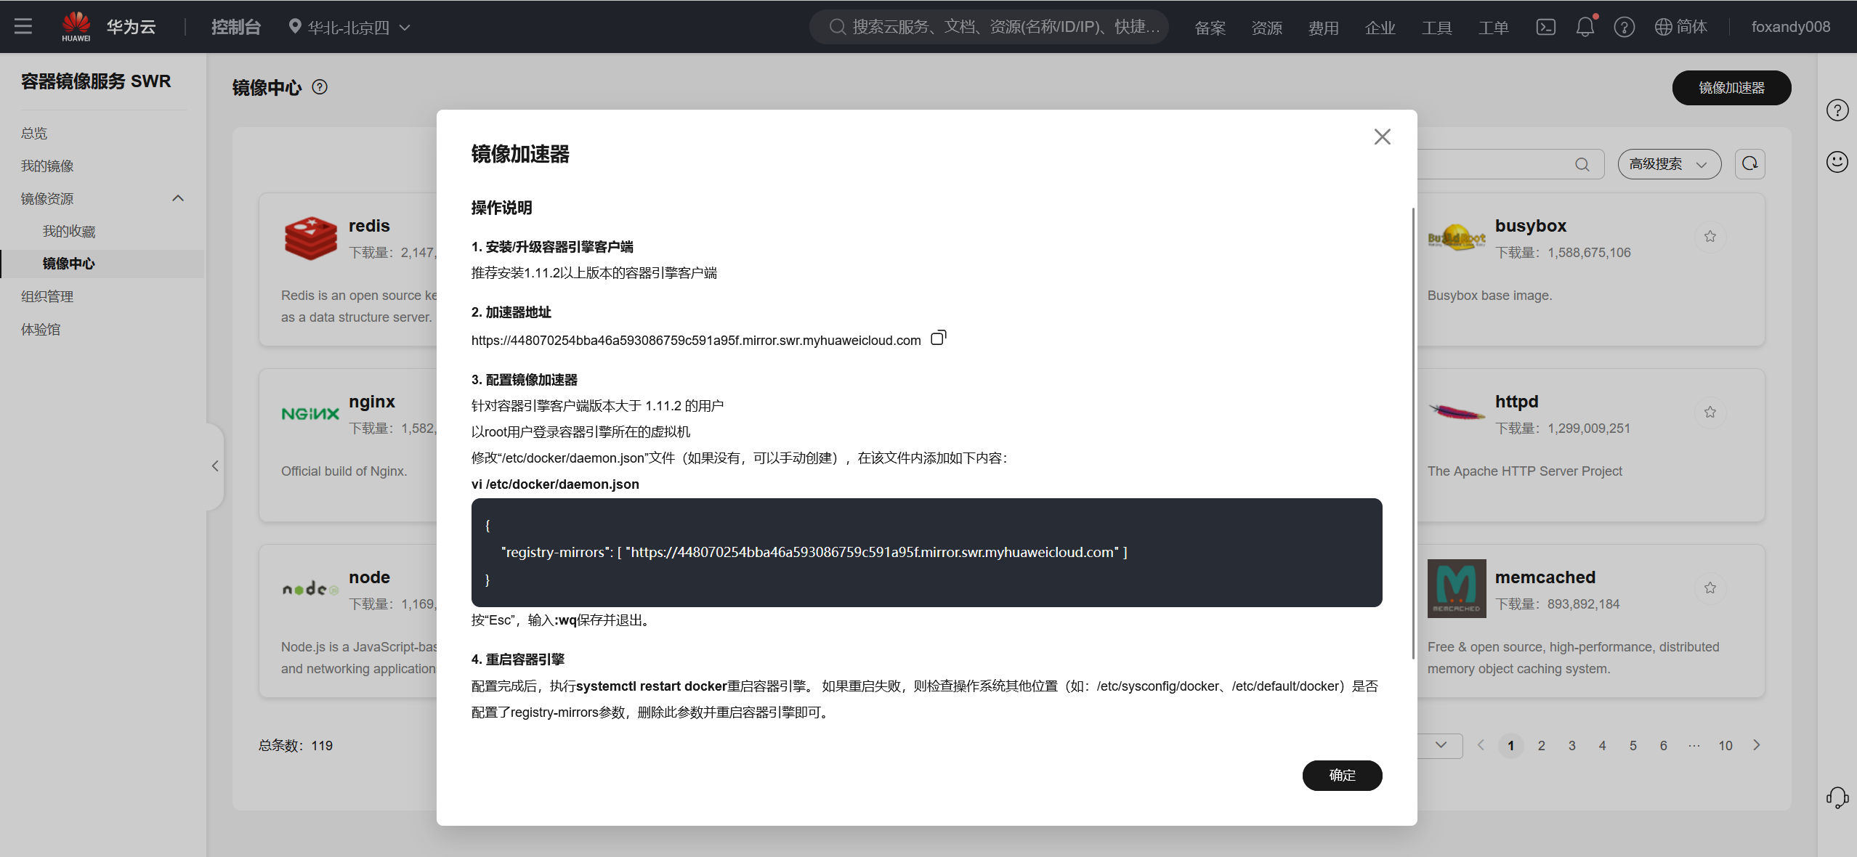Open the region selector 华北-北京四
The image size is (1857, 857).
point(349,27)
